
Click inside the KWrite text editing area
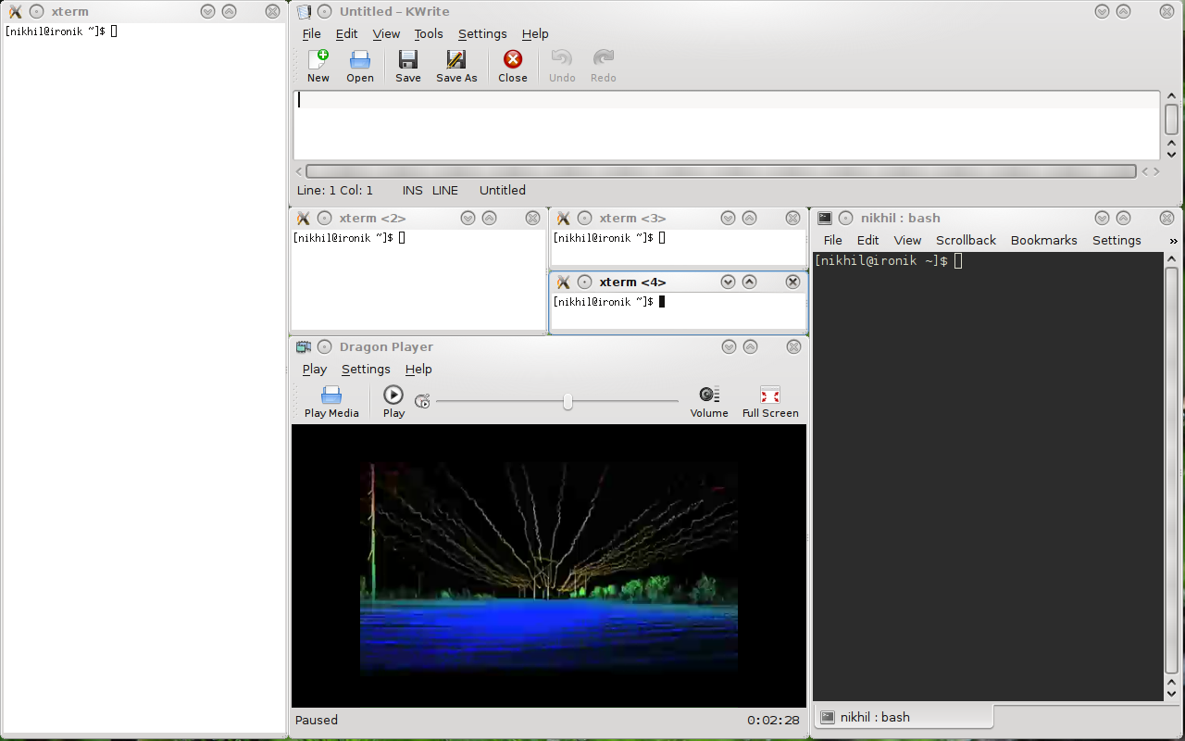[727, 125]
